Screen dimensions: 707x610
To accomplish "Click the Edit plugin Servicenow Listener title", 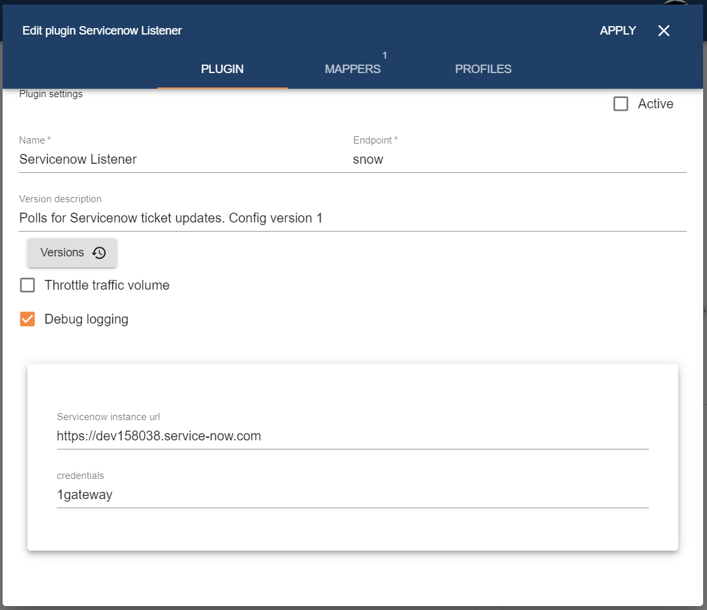I will tap(102, 31).
